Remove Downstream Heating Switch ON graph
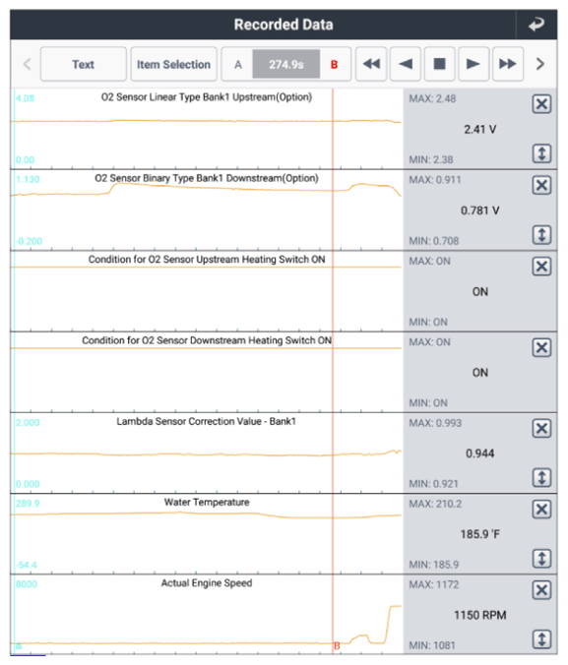This screenshot has width=568, height=665. [x=541, y=348]
